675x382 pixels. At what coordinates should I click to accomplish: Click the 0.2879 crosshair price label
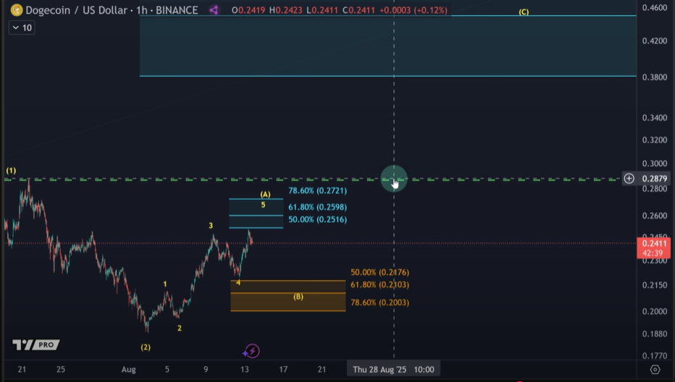(654, 179)
